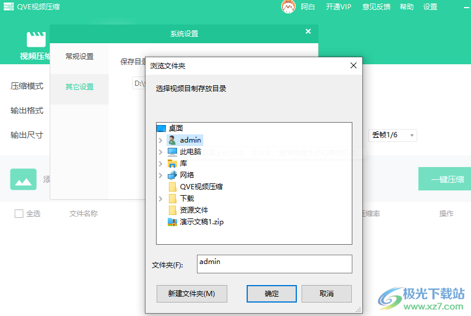Click the 操作 column header

[446, 214]
